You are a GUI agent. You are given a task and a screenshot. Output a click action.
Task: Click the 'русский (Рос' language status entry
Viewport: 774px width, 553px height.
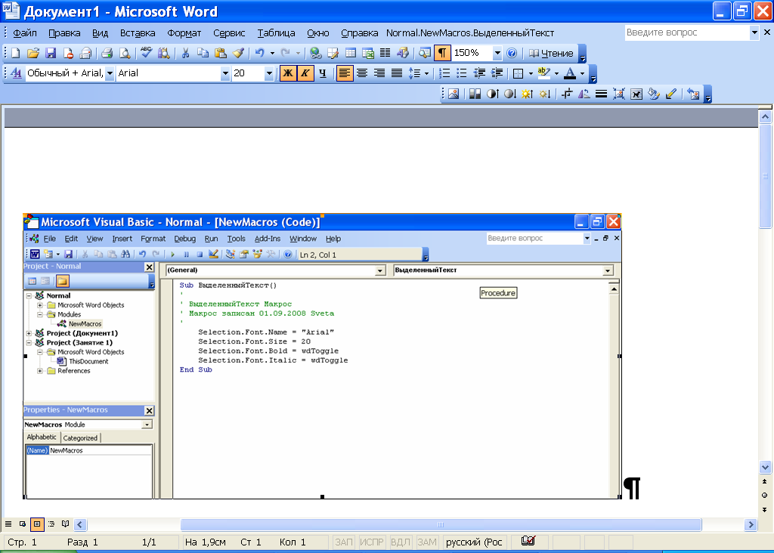pos(474,542)
